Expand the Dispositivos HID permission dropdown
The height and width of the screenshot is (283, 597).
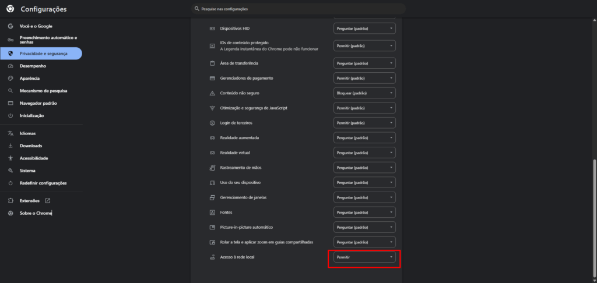tap(364, 28)
